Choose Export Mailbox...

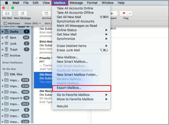[81, 88]
